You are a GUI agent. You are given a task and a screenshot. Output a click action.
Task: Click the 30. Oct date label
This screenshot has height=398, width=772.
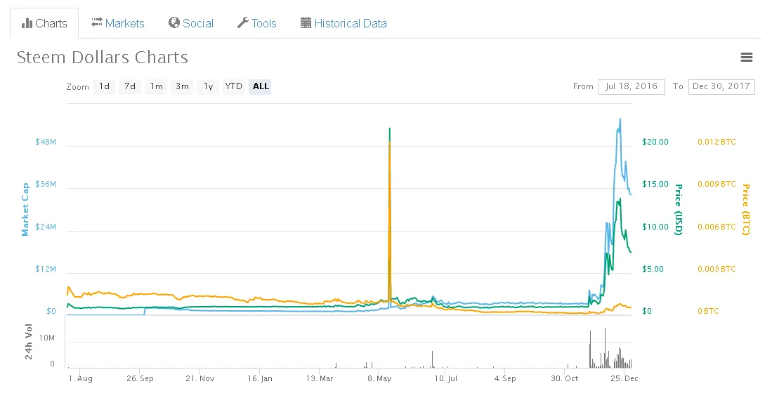point(565,378)
